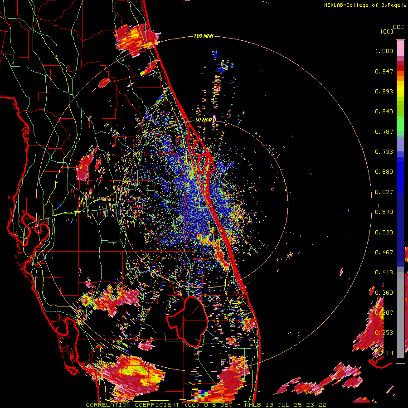
Task: Click the Correlation Coefficient caption at bottom
Action: 206,405
